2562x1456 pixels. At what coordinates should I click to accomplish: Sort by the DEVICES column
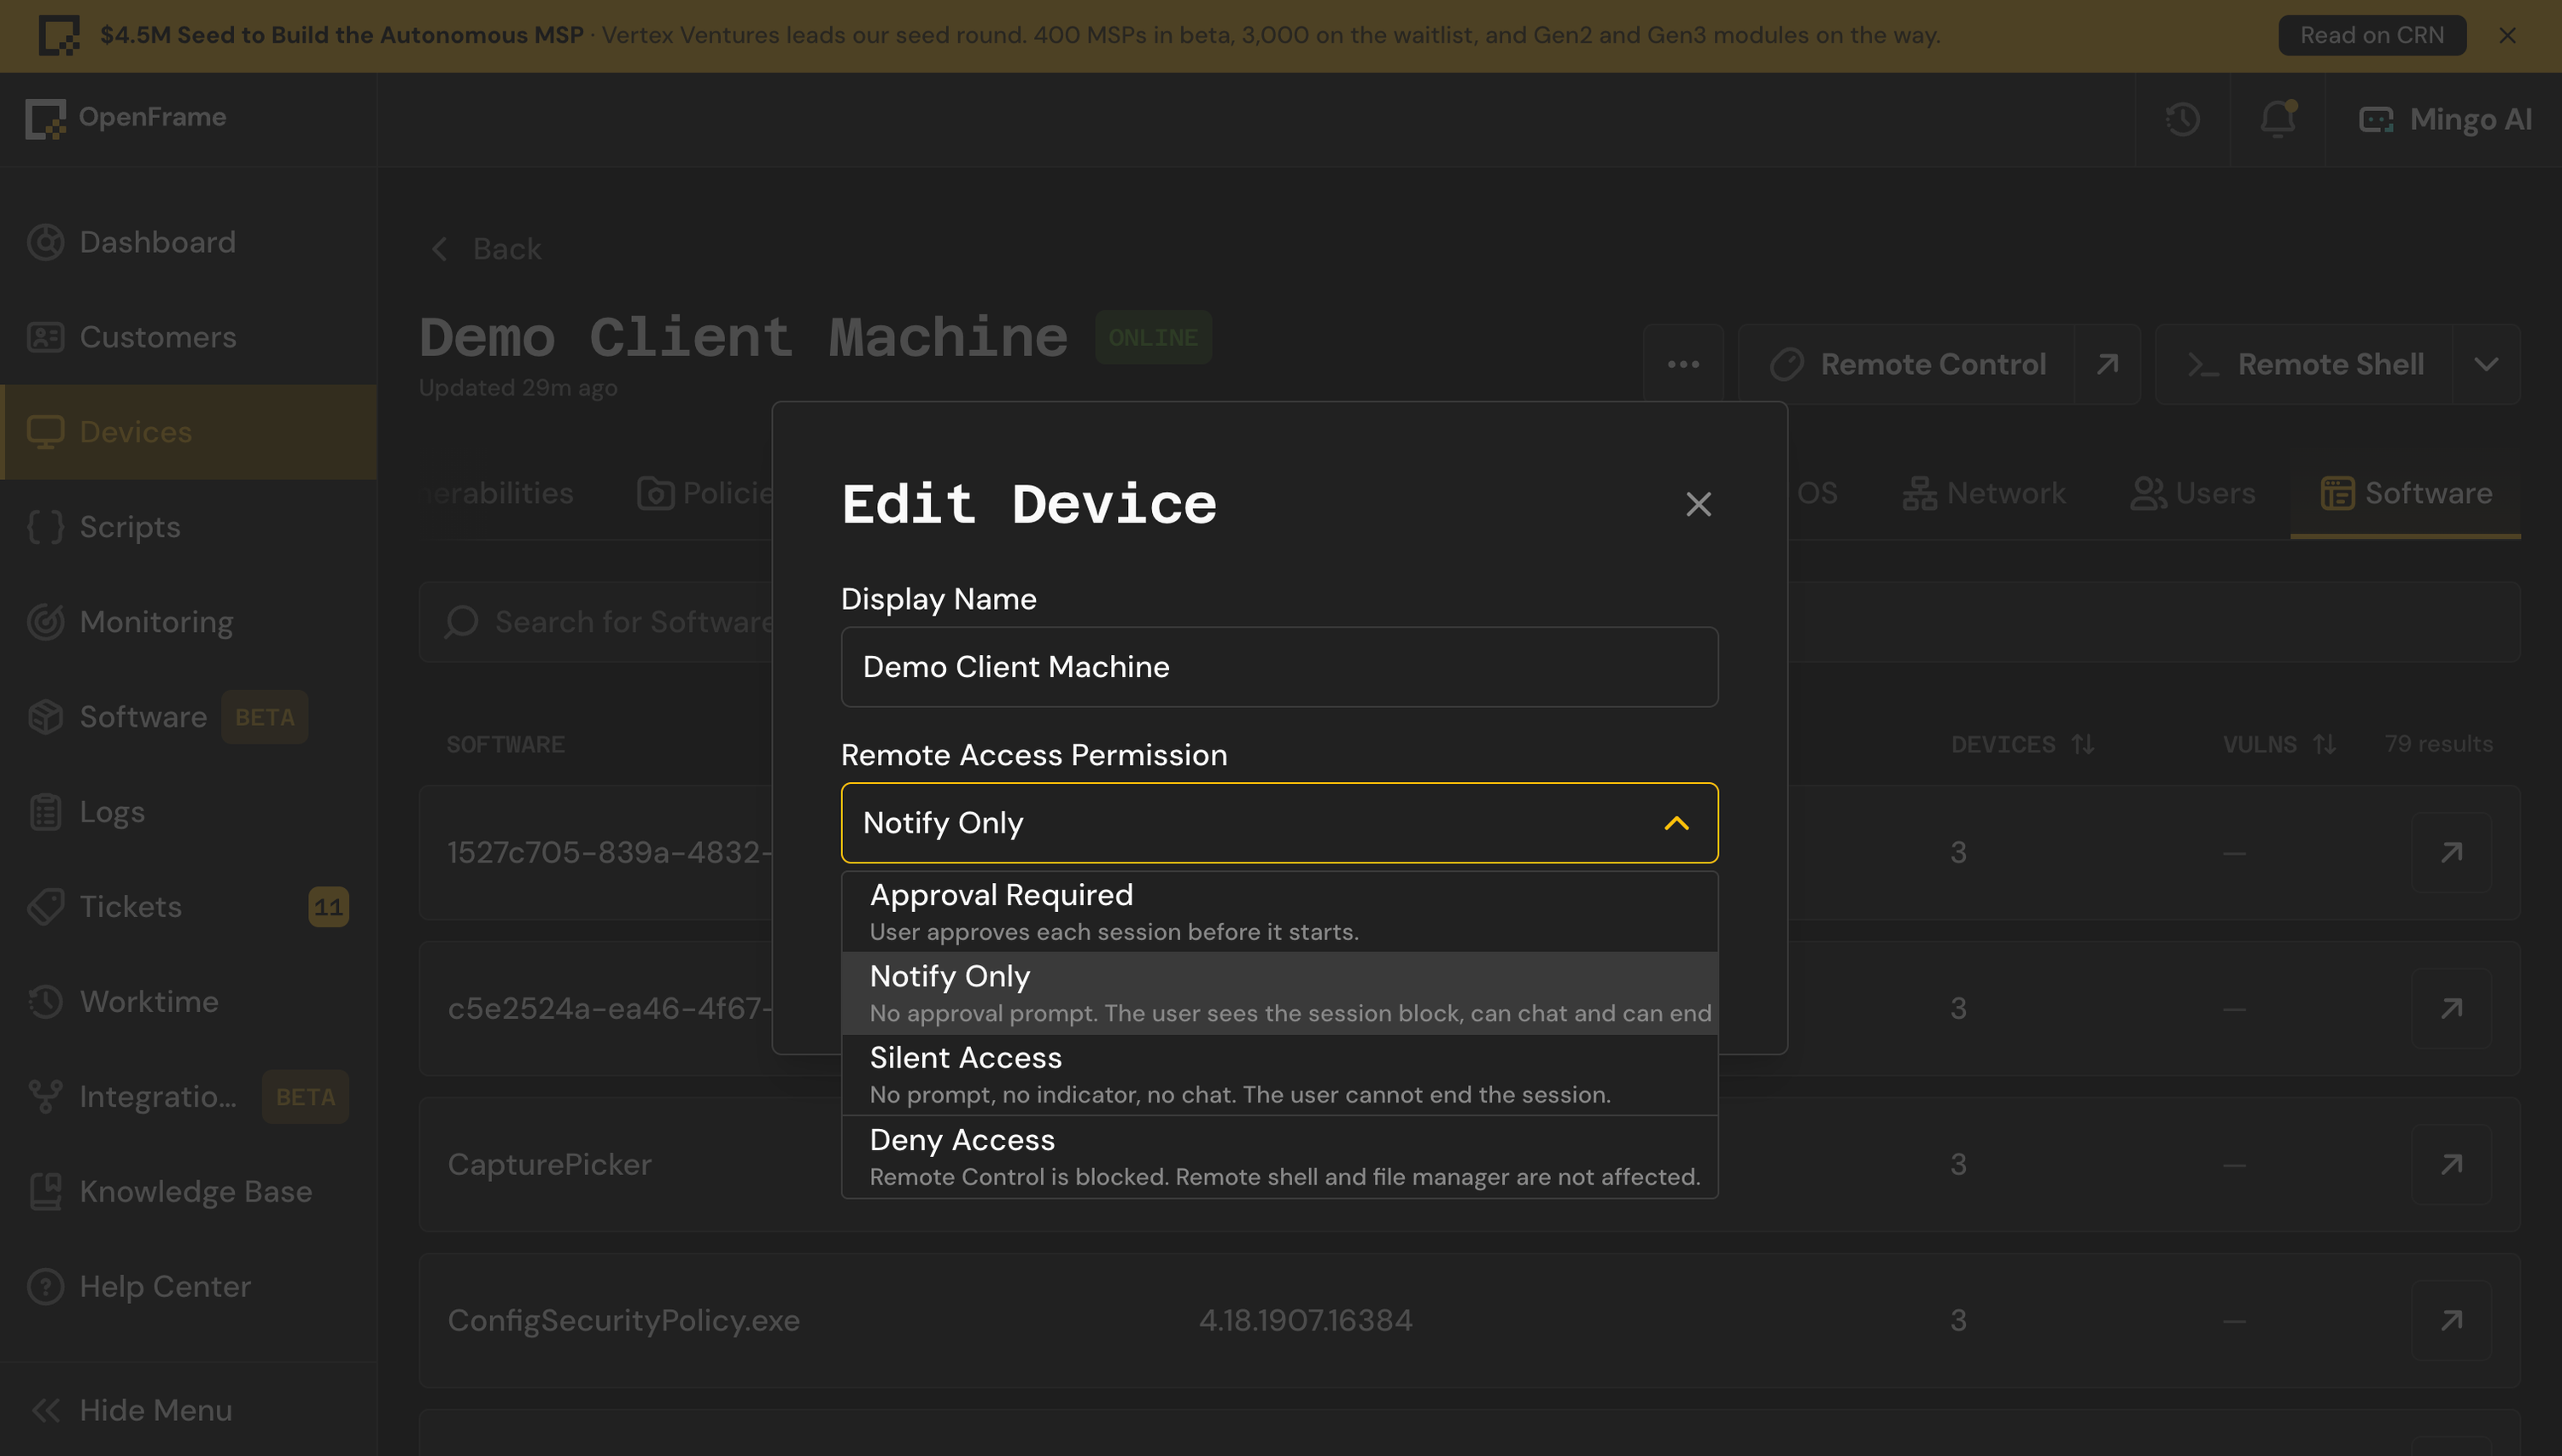click(2022, 745)
